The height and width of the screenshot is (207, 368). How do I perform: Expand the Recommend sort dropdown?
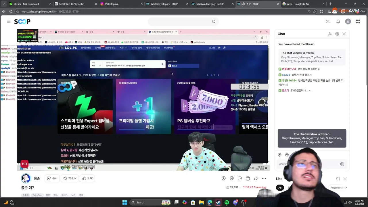(339, 188)
